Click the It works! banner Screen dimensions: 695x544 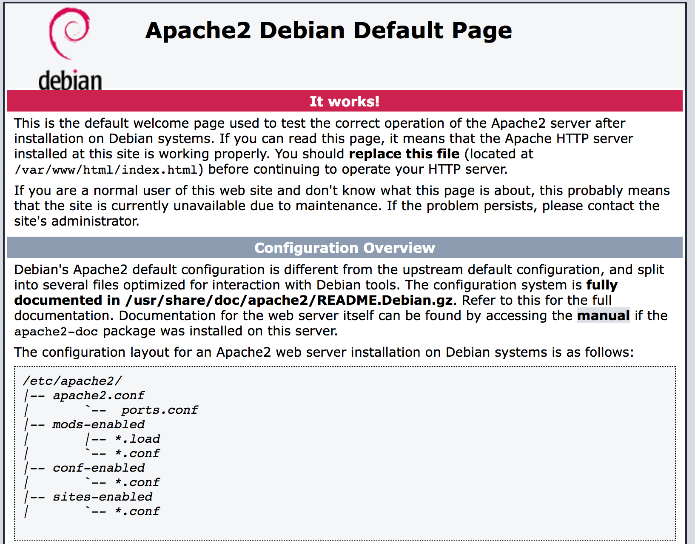(345, 101)
